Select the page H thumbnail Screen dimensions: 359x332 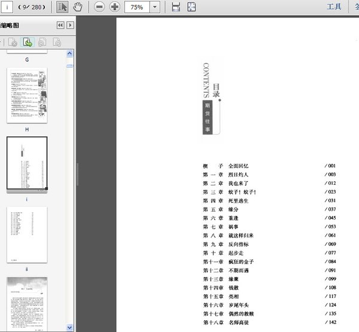(x=27, y=95)
